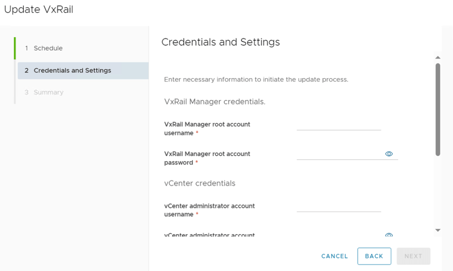Click the VxRail Manager root username field

coord(339,125)
